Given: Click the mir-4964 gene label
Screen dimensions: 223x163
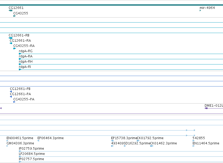Looking at the screenshot, I should [x=207, y=8].
